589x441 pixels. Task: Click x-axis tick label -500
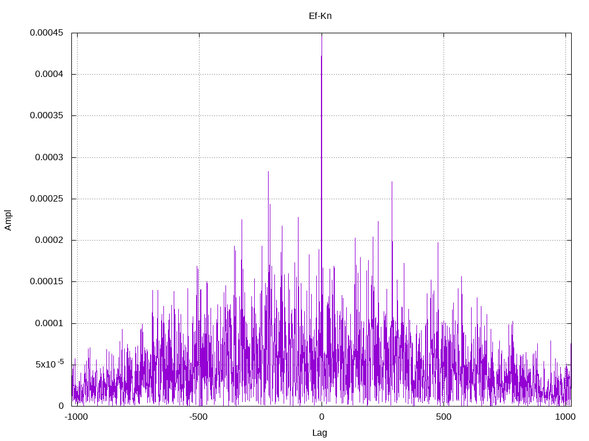(x=198, y=417)
